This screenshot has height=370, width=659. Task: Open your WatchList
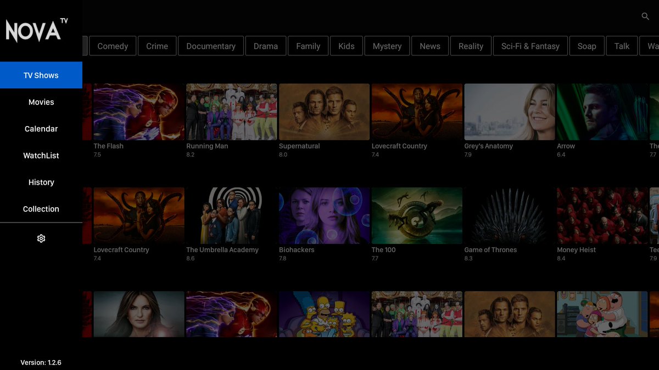tap(41, 155)
